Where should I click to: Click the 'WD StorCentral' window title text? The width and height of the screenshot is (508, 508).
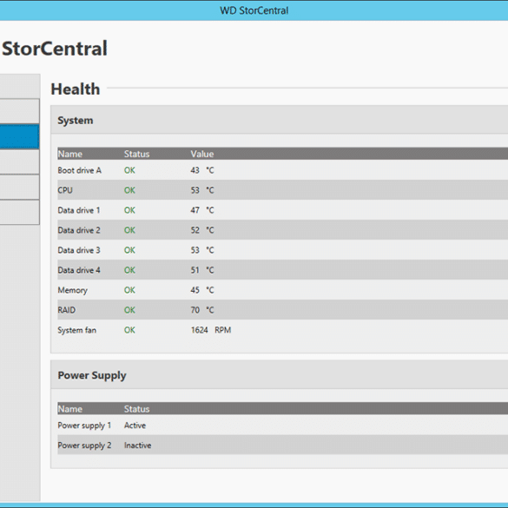pos(254,10)
